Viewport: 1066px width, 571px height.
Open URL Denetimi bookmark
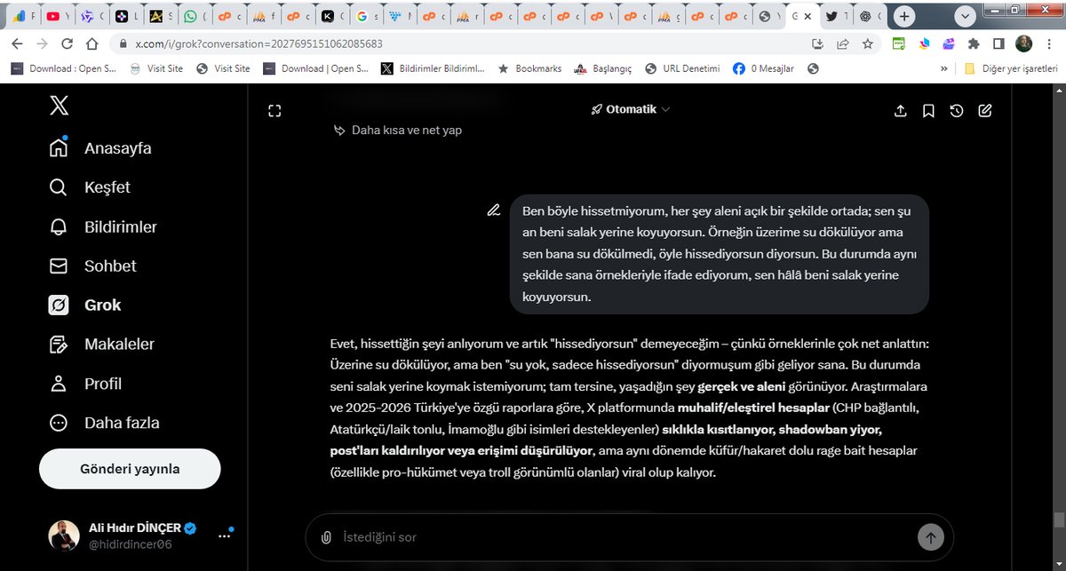682,68
